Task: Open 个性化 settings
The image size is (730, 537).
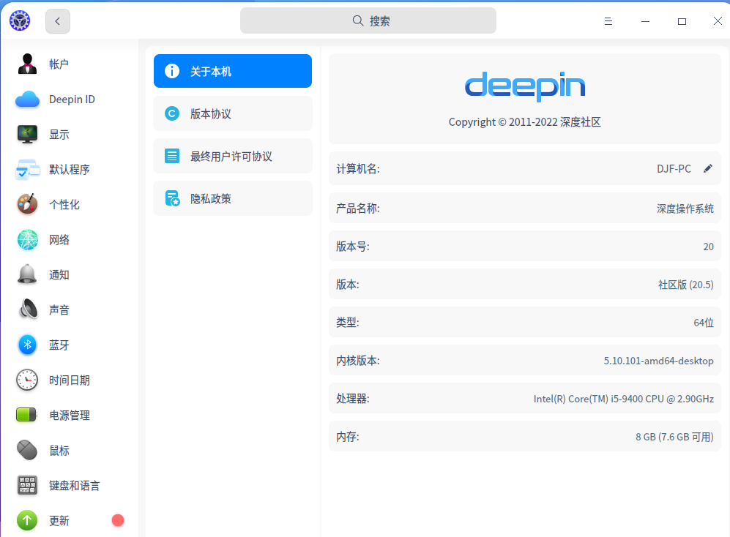Action: (59, 204)
